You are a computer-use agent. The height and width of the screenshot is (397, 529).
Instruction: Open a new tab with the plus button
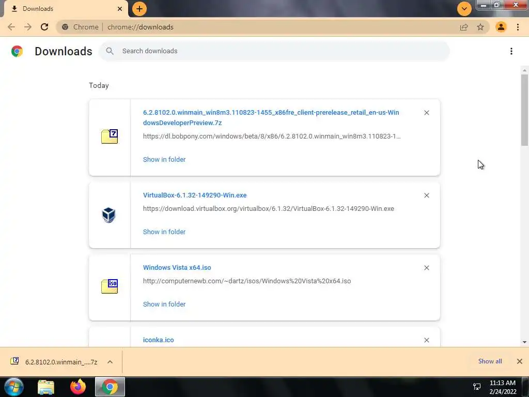click(x=139, y=9)
